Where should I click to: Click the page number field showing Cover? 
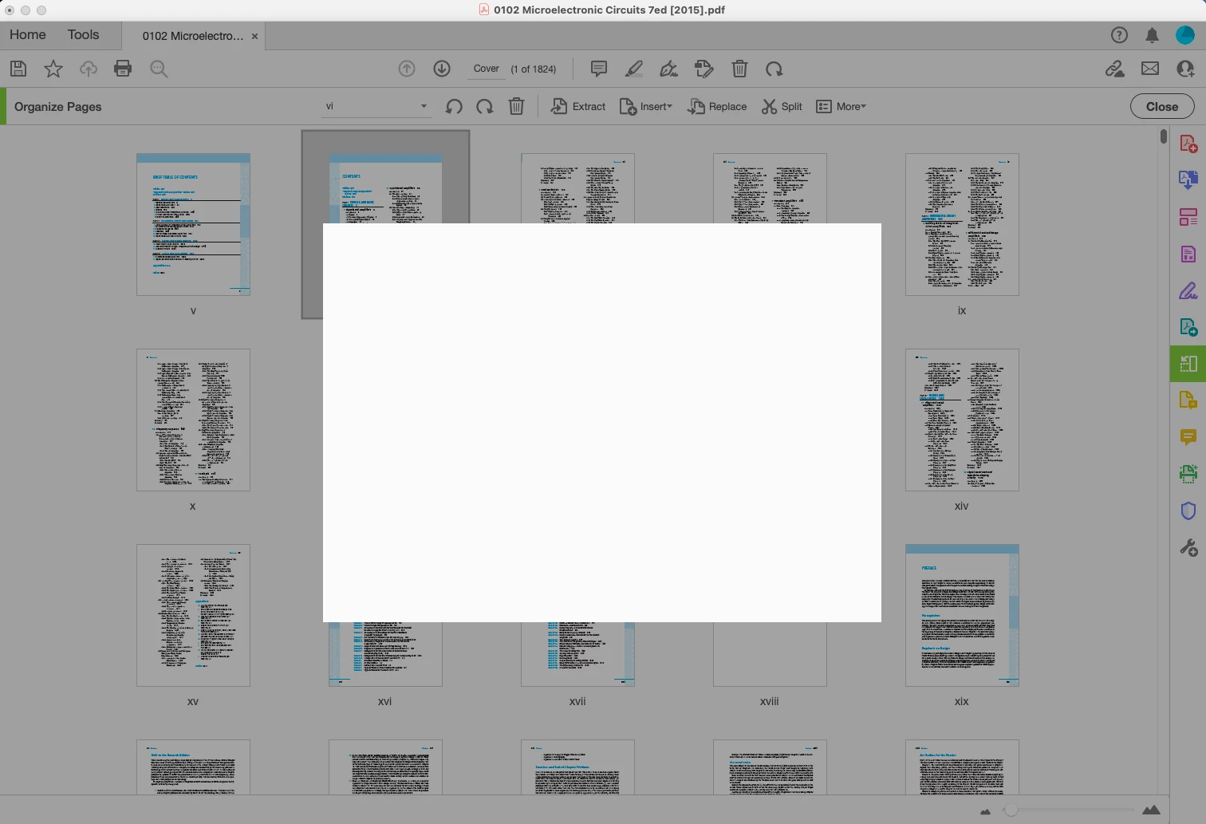[x=486, y=69]
